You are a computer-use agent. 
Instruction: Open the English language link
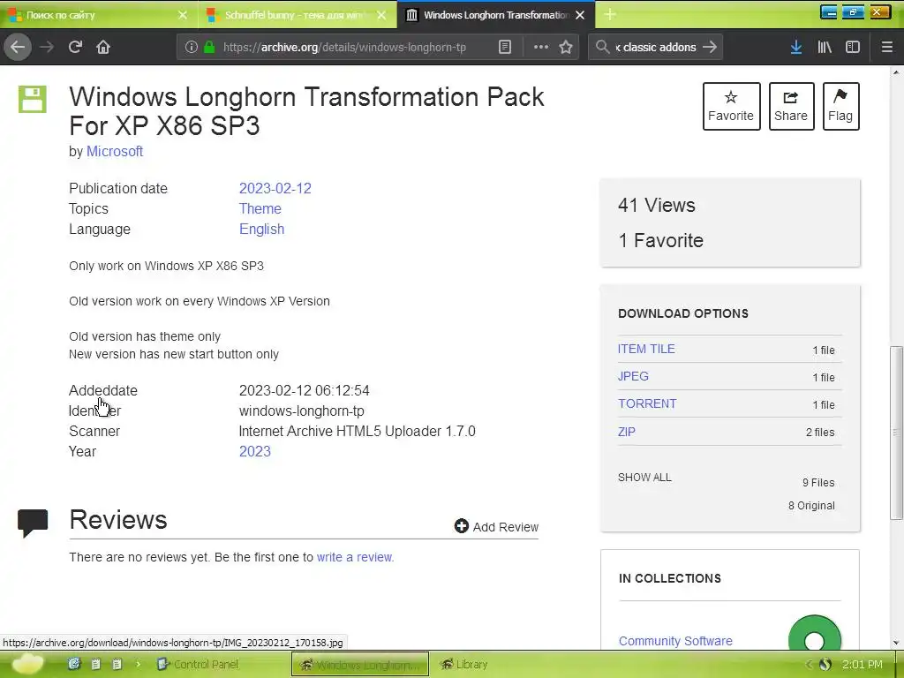261,229
